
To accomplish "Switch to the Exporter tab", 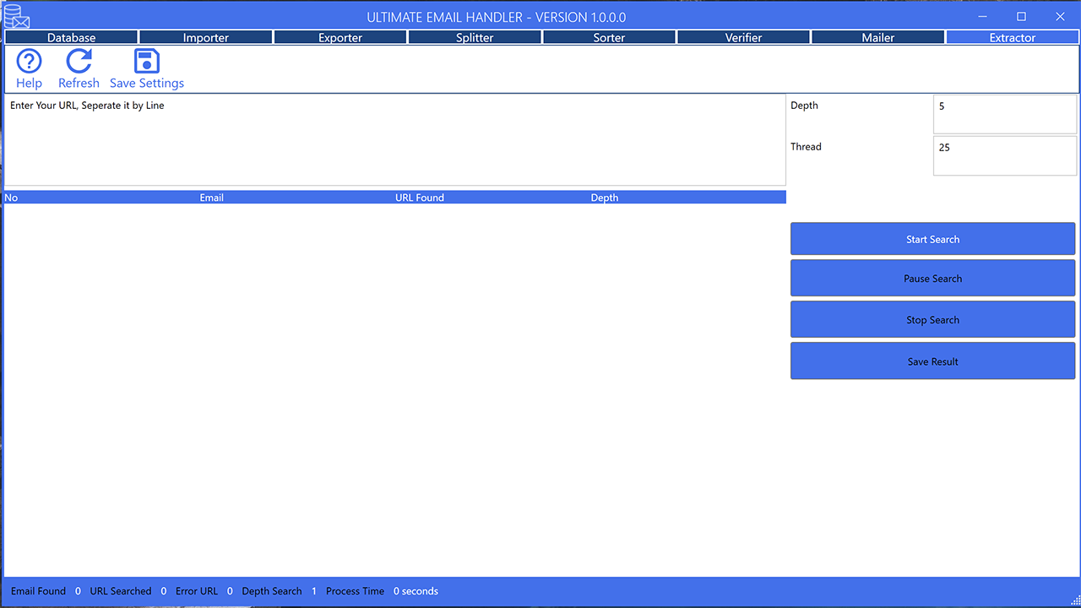I will click(x=340, y=37).
